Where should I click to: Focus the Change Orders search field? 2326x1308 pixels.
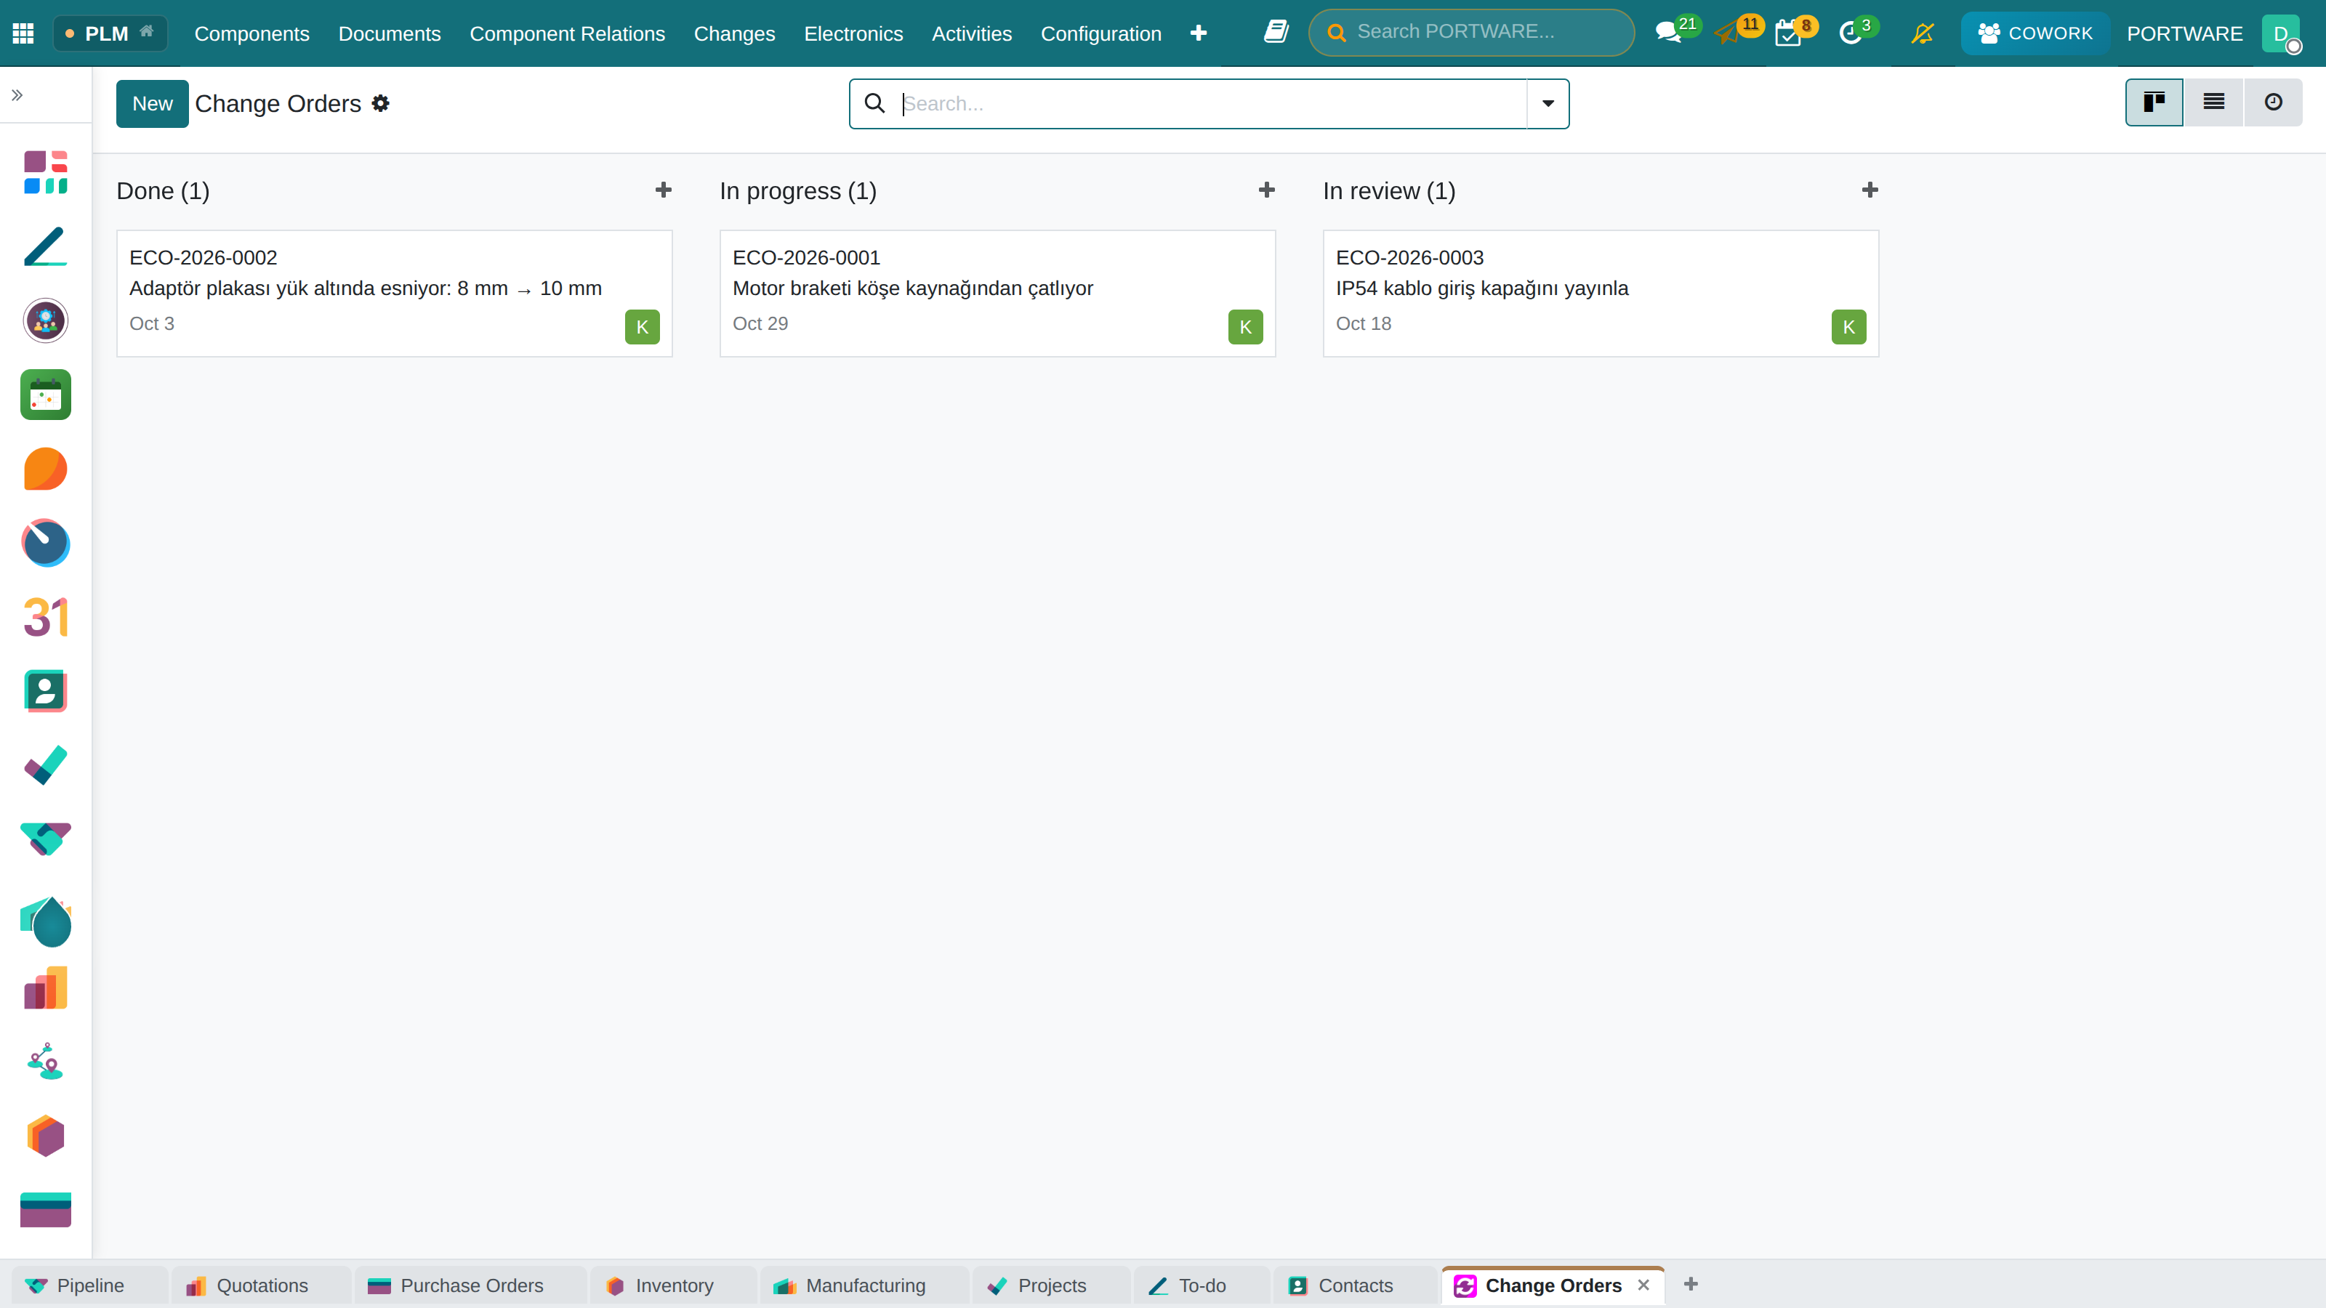pyautogui.click(x=1212, y=104)
